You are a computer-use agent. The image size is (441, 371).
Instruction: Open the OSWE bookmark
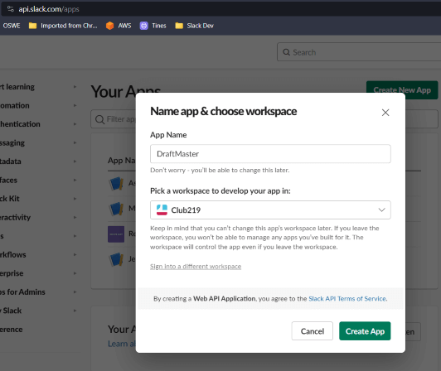12,26
